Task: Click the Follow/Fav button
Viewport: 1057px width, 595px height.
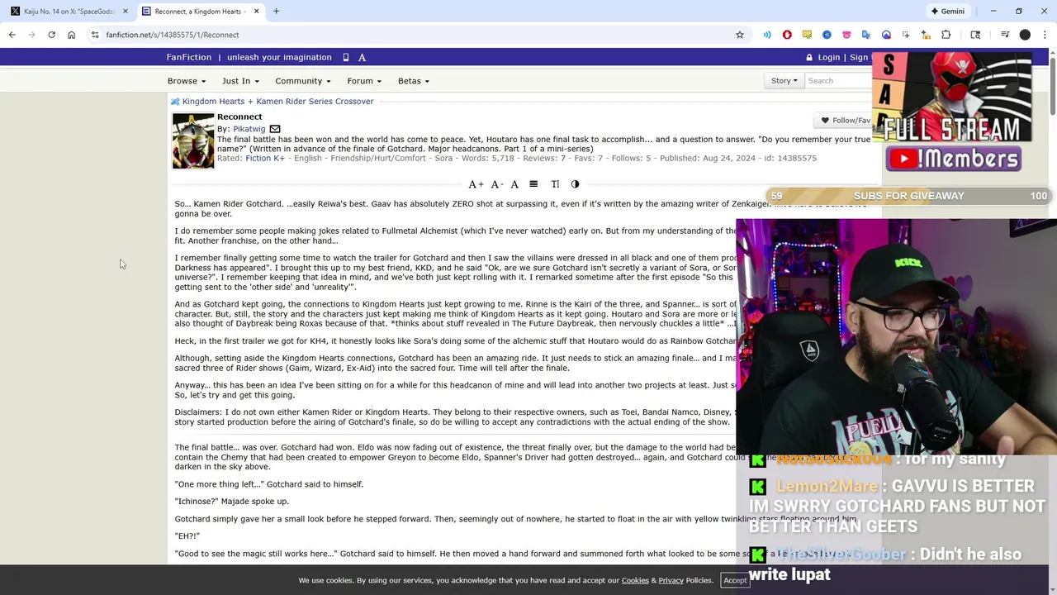Action: (x=844, y=121)
